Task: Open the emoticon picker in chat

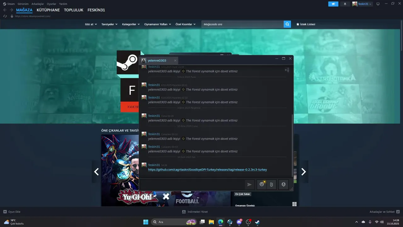Action: 262,184
